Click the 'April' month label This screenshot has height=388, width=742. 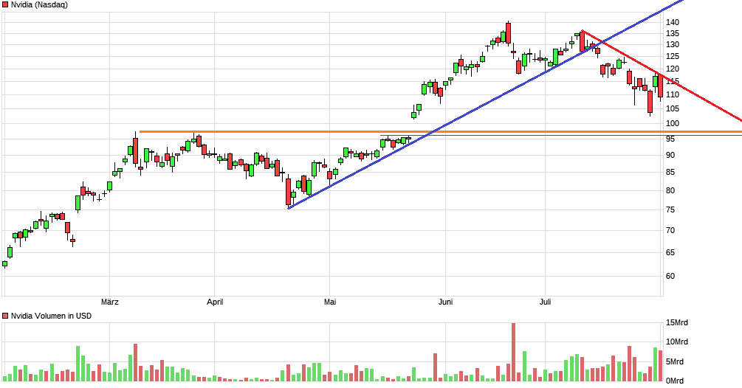coord(215,302)
